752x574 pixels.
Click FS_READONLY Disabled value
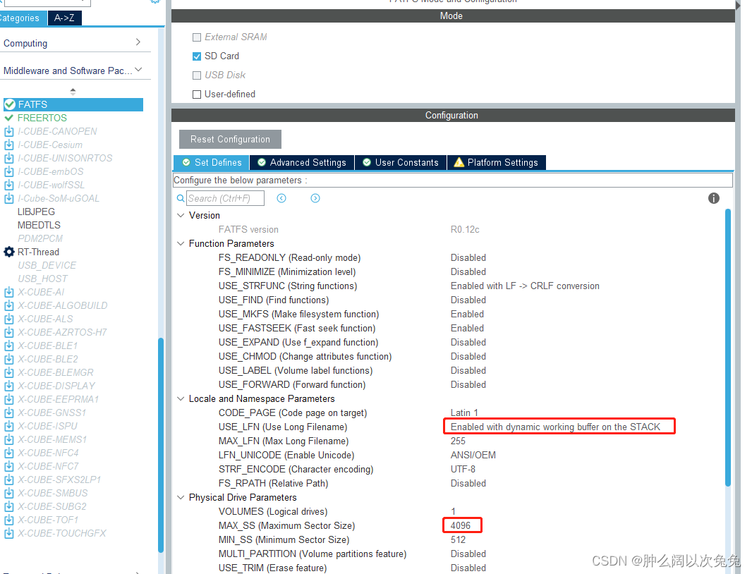(468, 258)
